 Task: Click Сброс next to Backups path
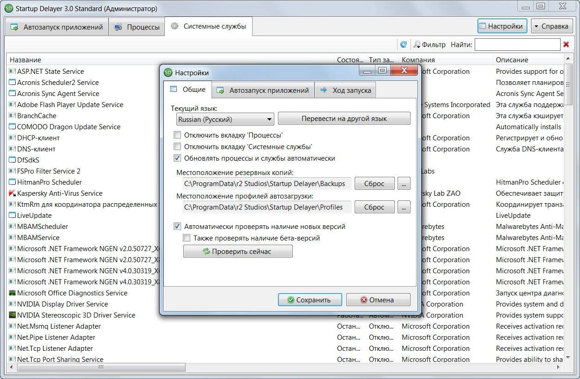(375, 183)
